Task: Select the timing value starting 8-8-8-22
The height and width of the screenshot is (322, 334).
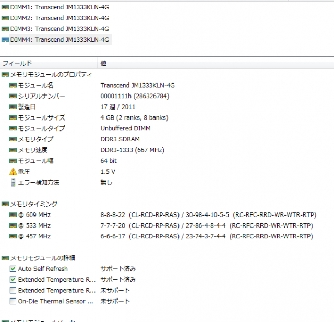Action: tap(209, 215)
